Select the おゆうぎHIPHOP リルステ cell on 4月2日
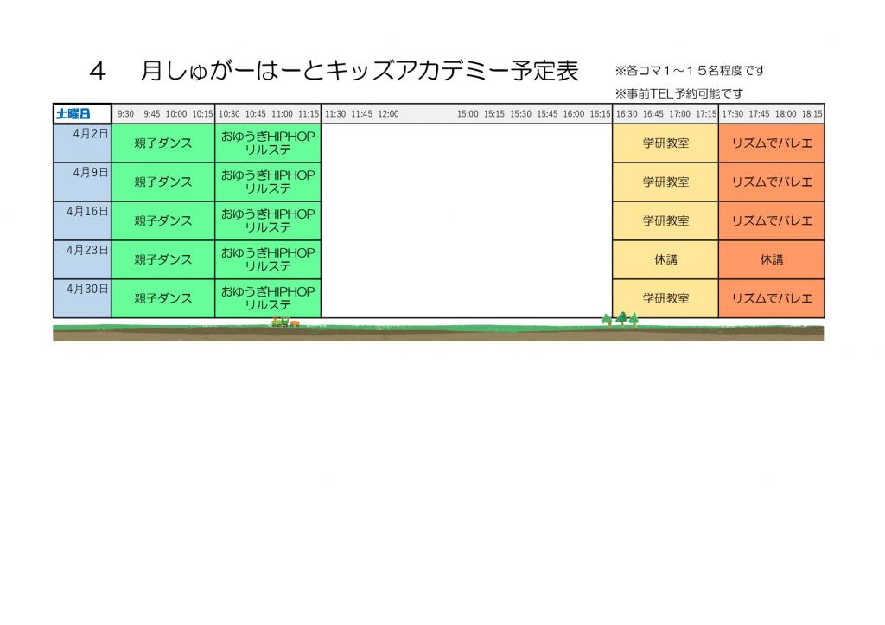The height and width of the screenshot is (625, 885). point(268,142)
